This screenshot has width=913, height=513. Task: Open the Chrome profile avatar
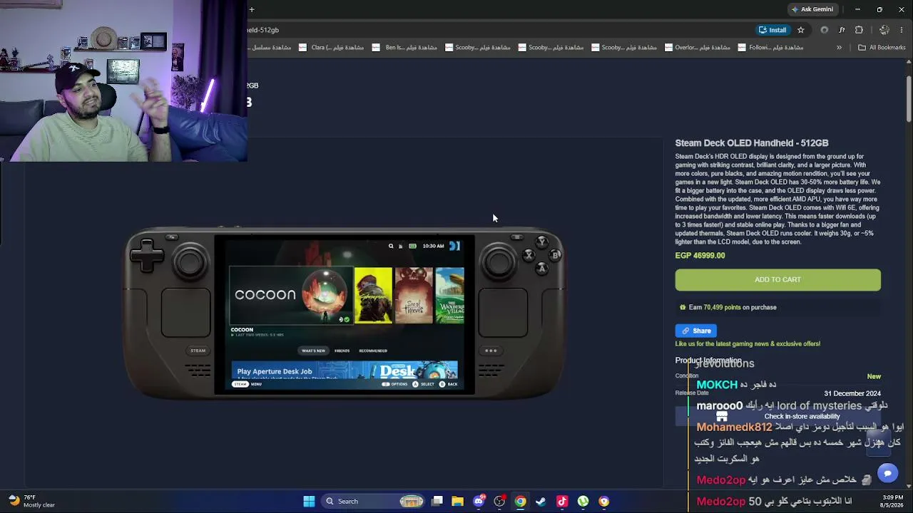click(884, 30)
